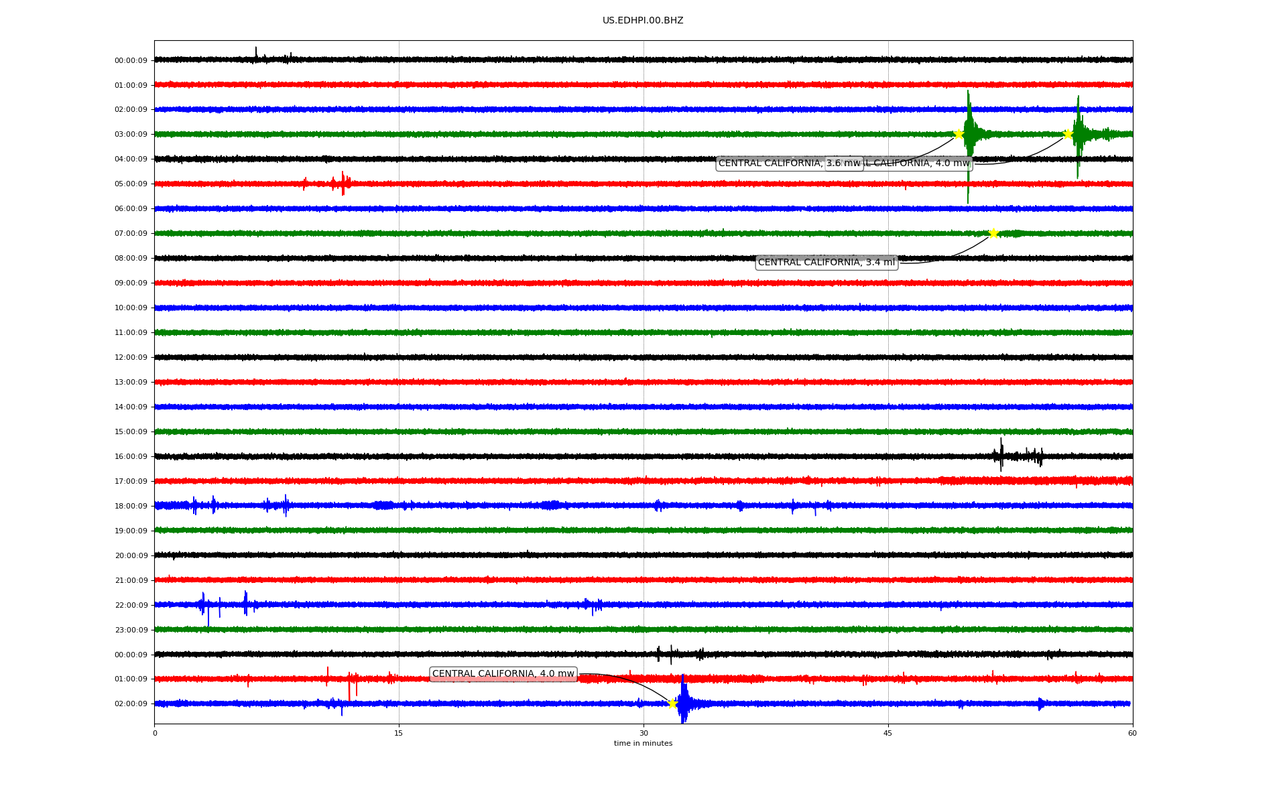The image size is (1287, 804).
Task: Click the CENTRAL CALIFORNIA, 3.4 ml annotation label
Action: click(826, 263)
